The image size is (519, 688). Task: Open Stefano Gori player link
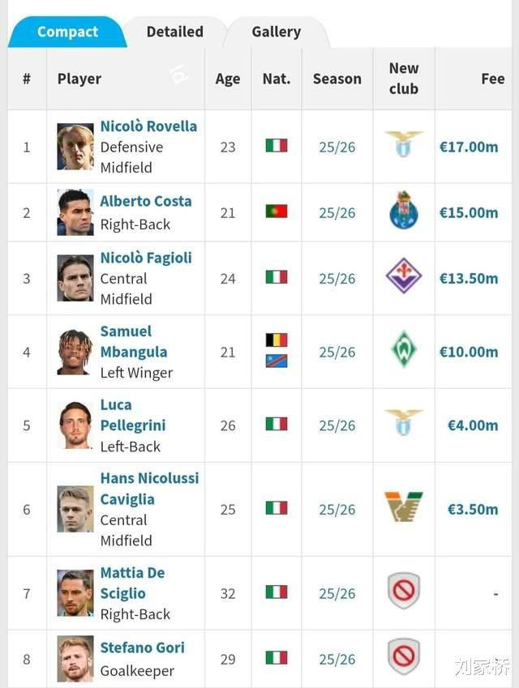[142, 647]
